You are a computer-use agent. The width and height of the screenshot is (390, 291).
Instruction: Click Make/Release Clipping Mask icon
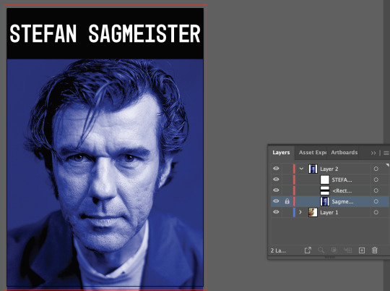[x=334, y=250]
